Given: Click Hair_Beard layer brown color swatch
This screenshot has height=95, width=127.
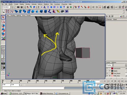Looking at the screenshot, I should click(112, 73).
